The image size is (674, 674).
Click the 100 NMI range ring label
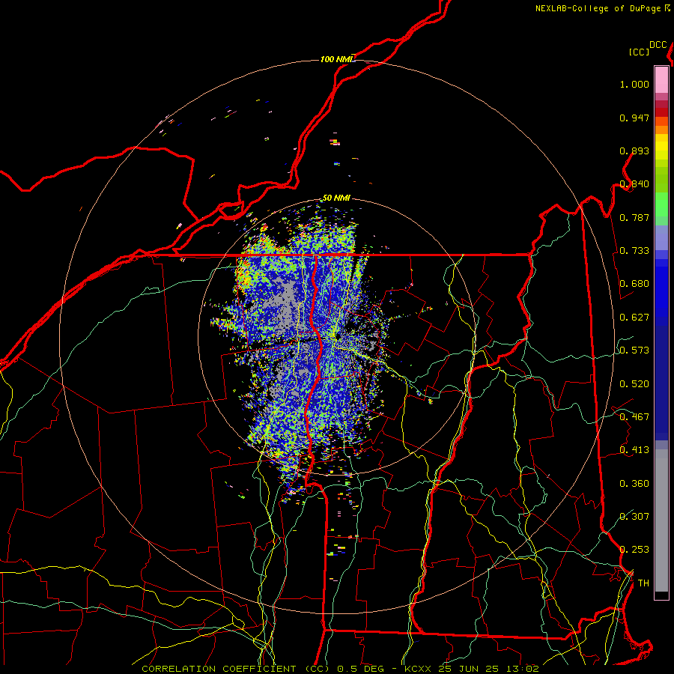coord(337,59)
